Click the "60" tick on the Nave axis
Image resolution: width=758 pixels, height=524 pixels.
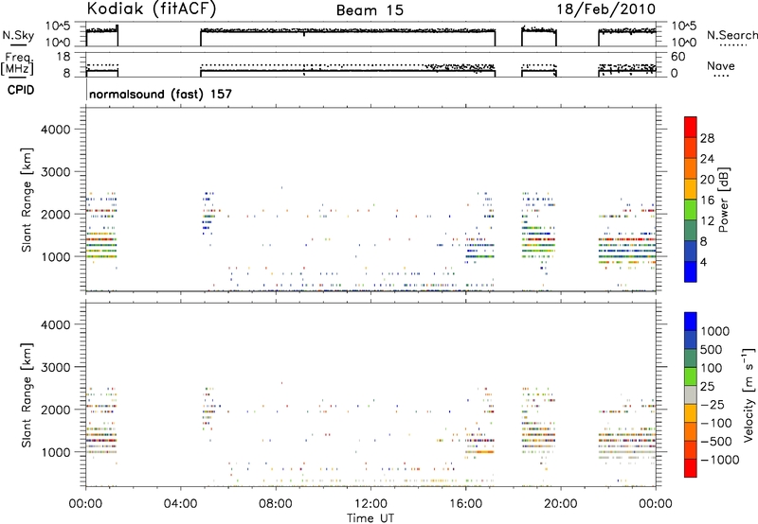point(677,57)
